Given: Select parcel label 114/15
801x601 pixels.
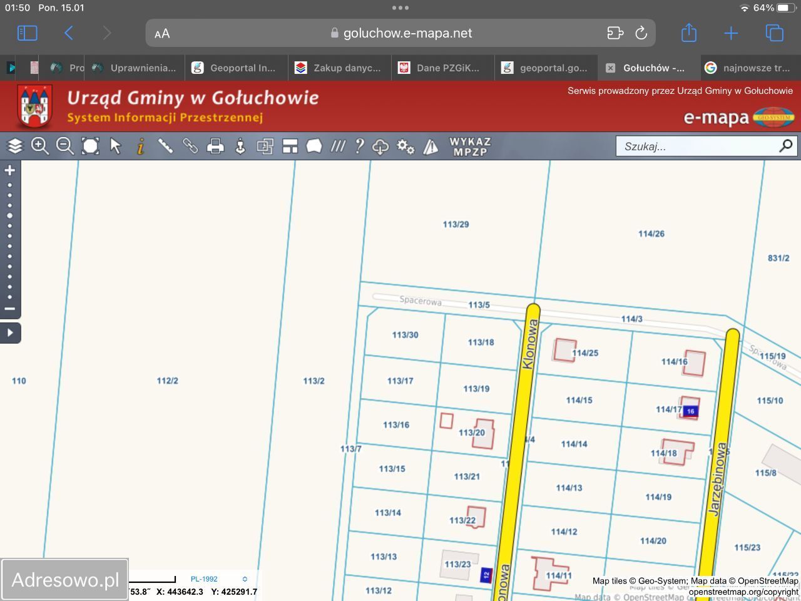Looking at the screenshot, I should point(579,400).
